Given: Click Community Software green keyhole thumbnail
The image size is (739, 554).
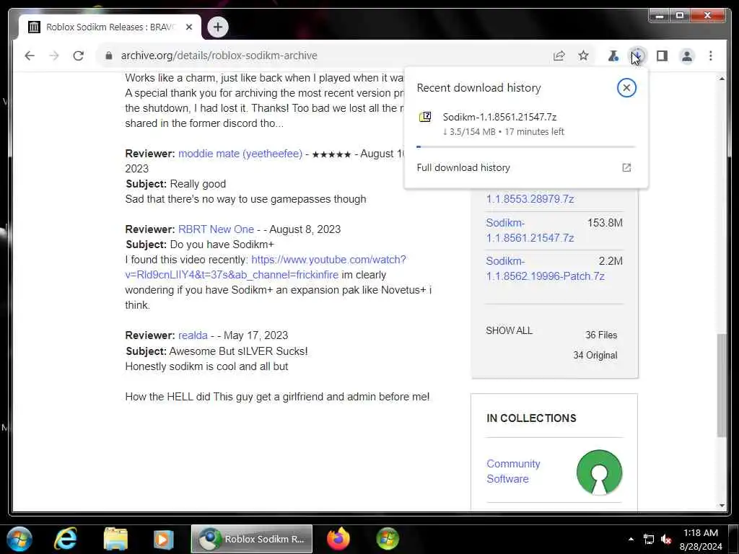Looking at the screenshot, I should pyautogui.click(x=599, y=472).
